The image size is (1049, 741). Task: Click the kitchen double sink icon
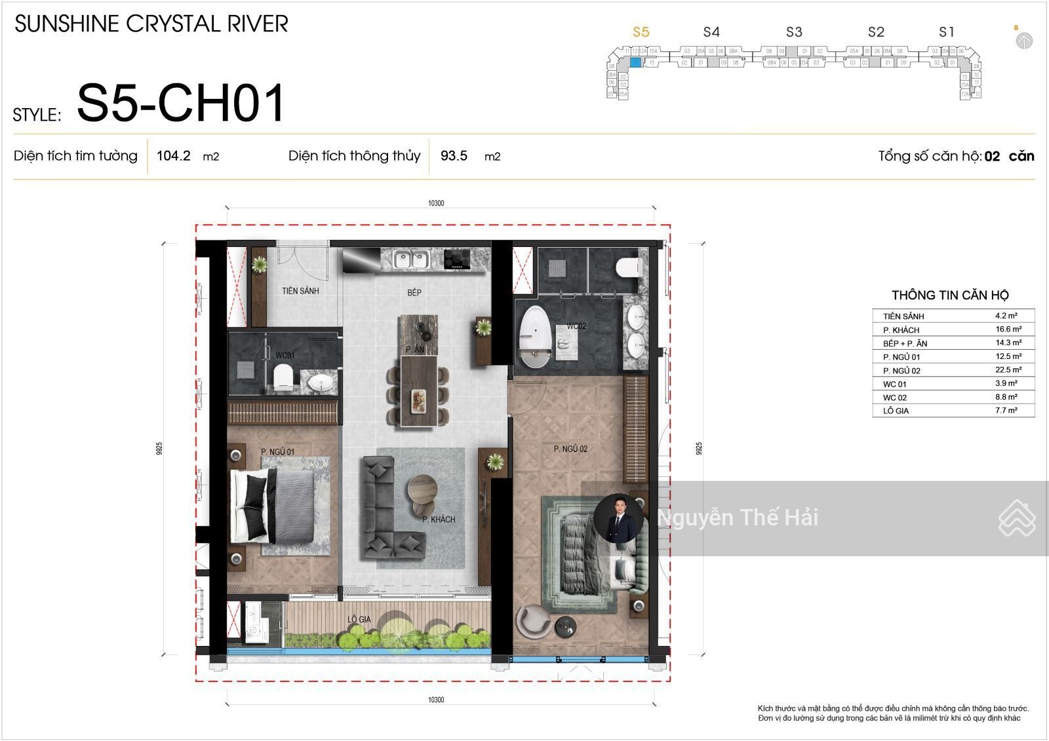click(410, 259)
